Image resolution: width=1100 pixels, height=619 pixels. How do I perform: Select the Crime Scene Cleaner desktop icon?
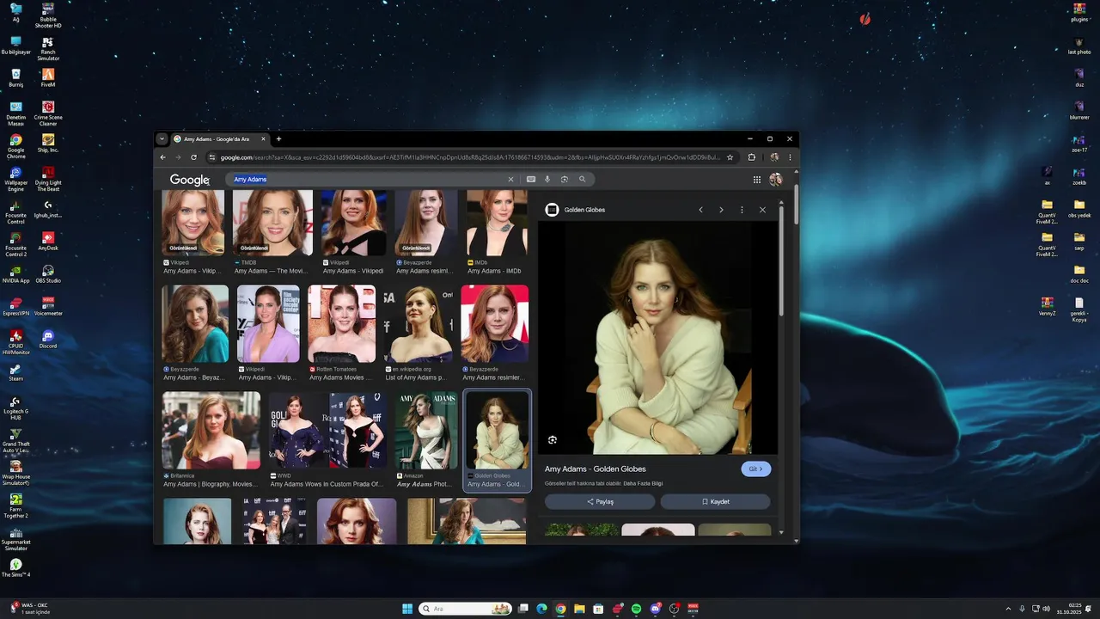coord(48,112)
